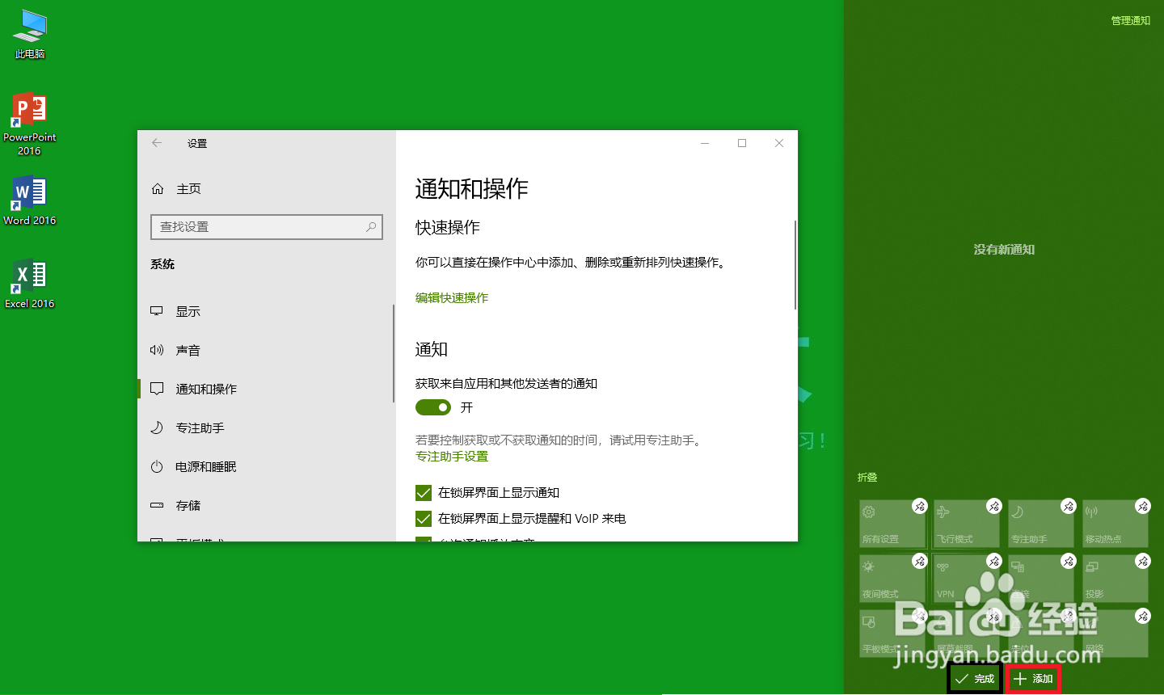Click the 编辑快速操作 link
The height and width of the screenshot is (695, 1164).
point(452,298)
